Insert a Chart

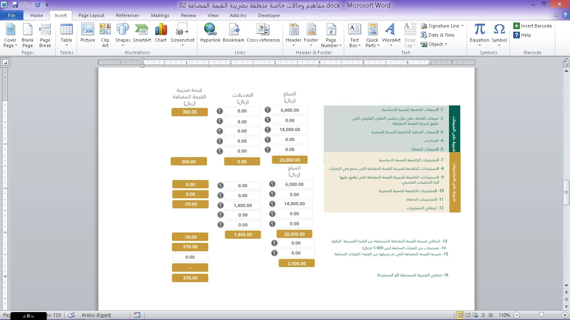(x=161, y=33)
